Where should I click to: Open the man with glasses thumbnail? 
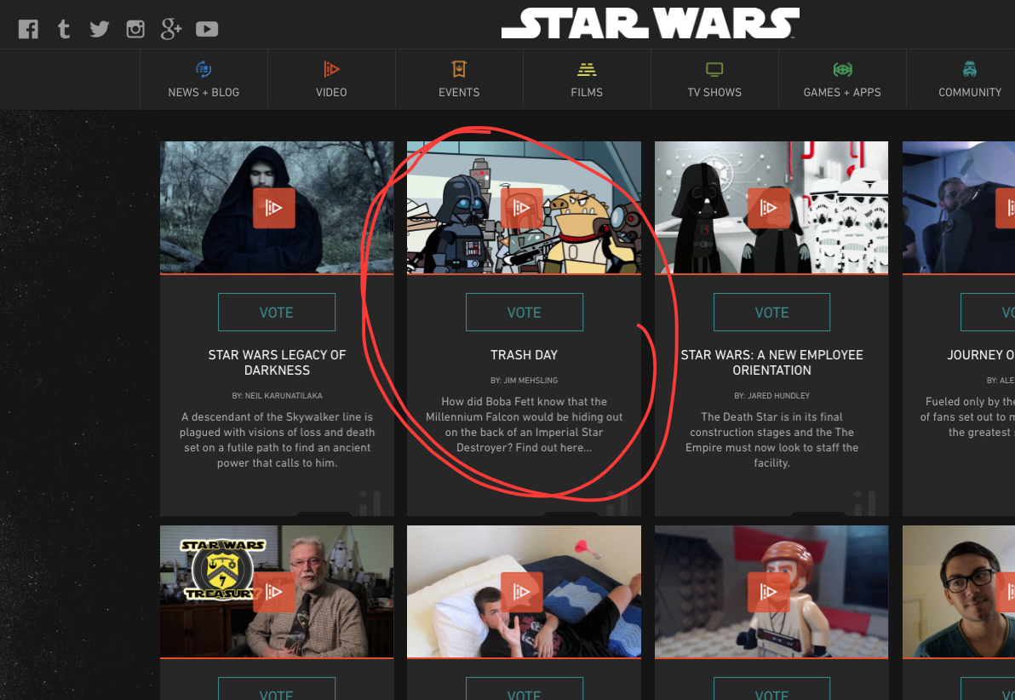click(959, 592)
